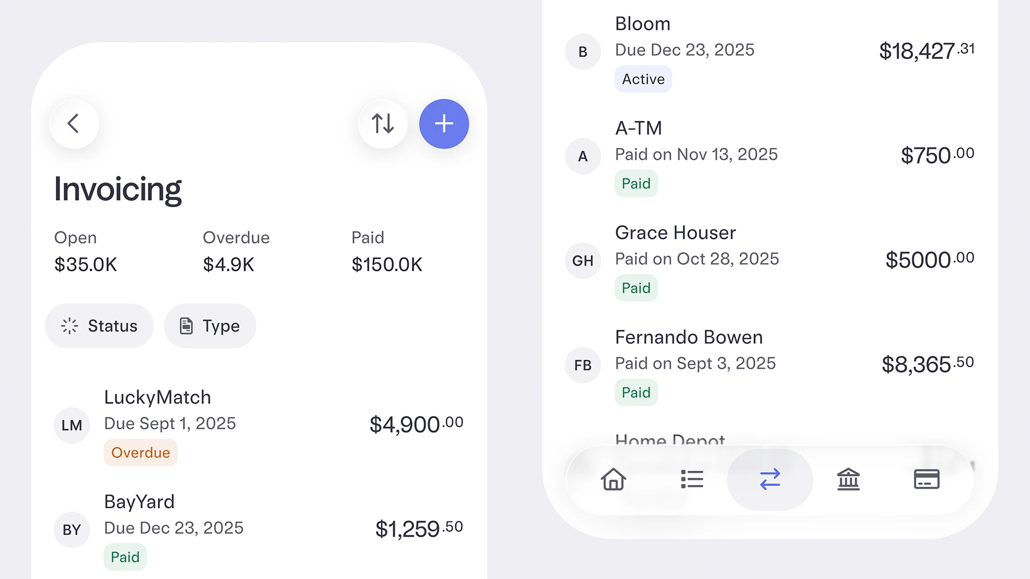
Task: Tap the LM avatar for LuckyMatch
Action: coord(71,425)
